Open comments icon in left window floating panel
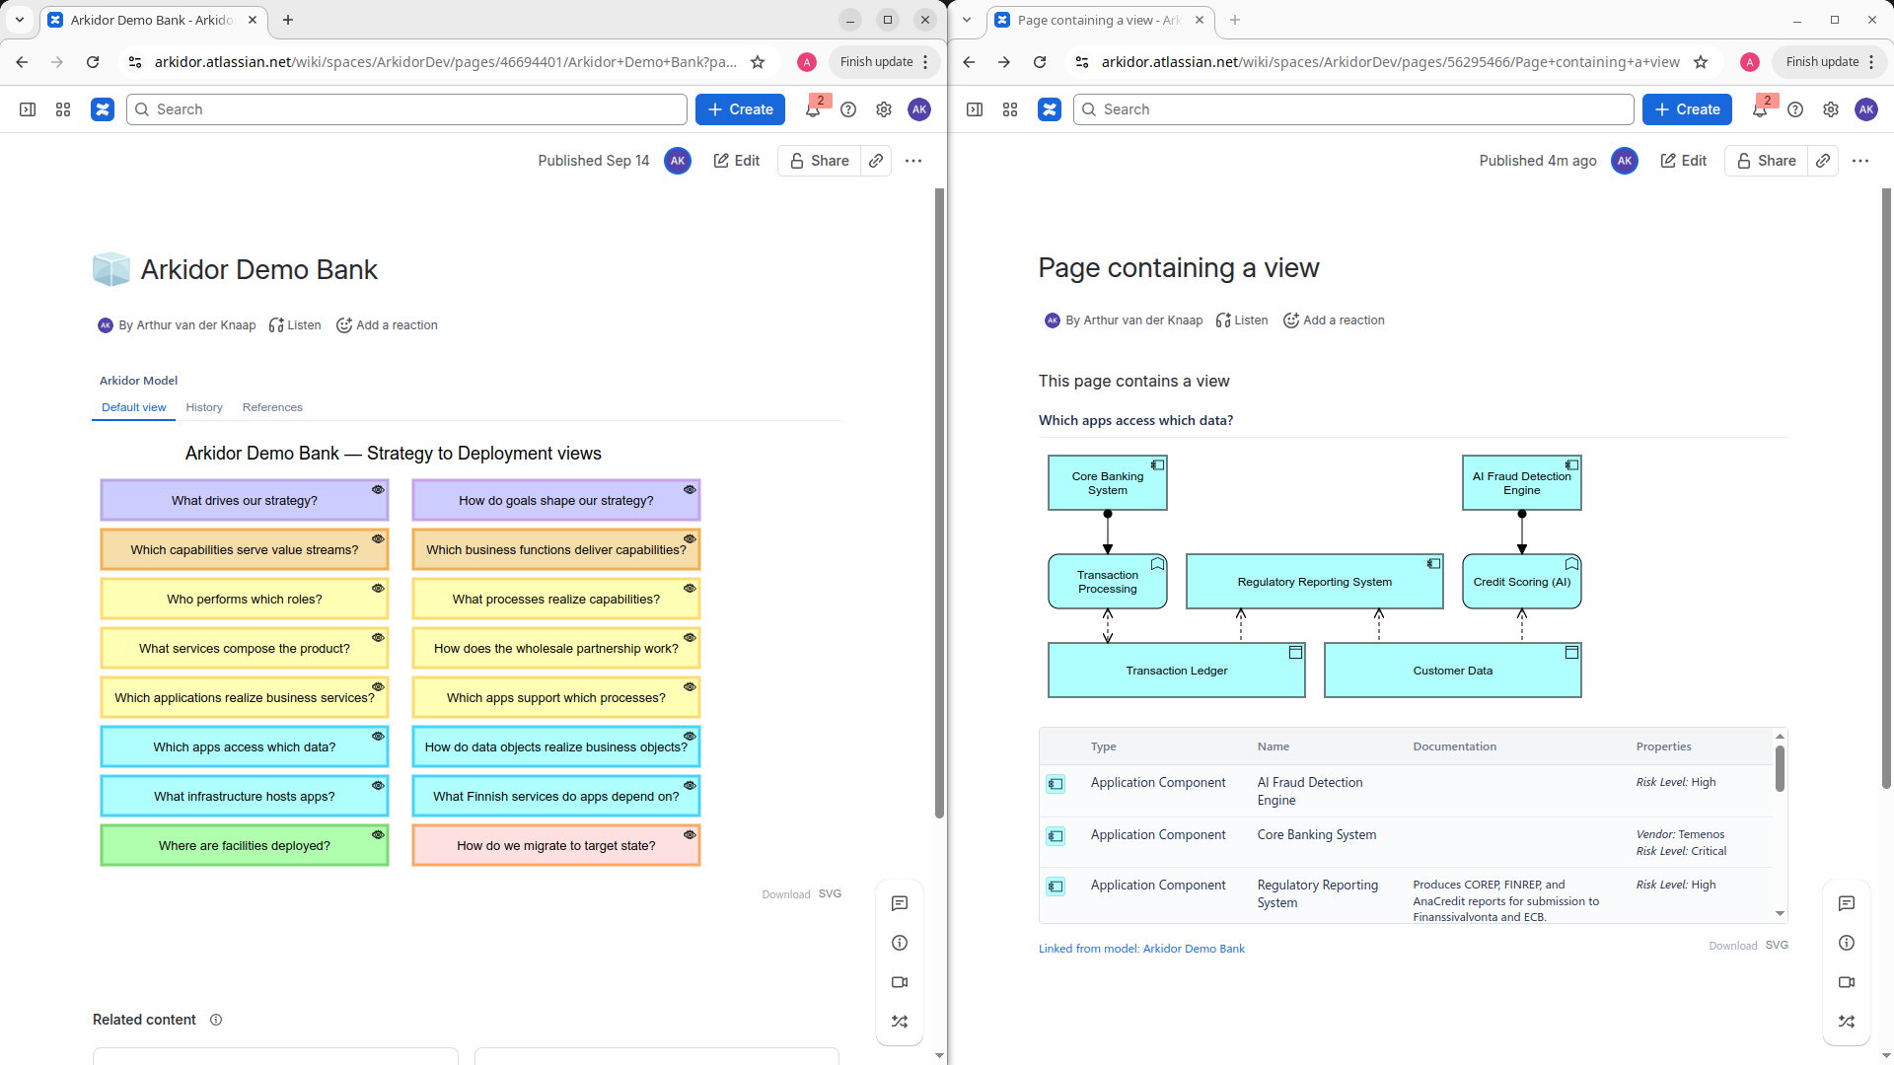 [900, 903]
